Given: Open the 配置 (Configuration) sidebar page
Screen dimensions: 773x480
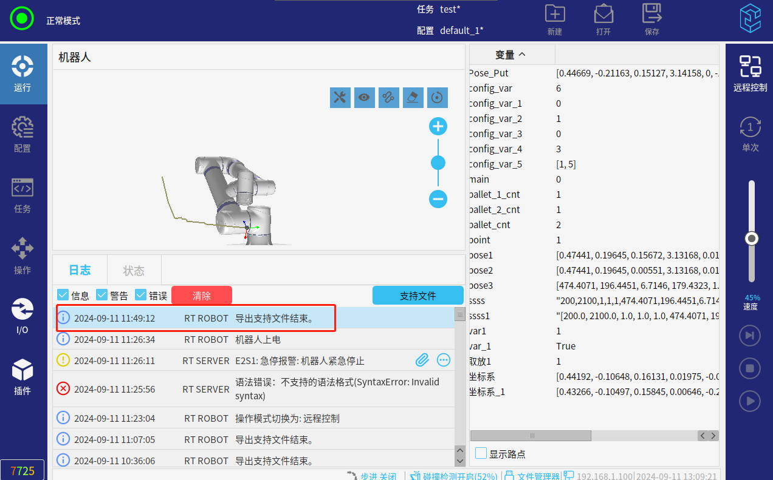Looking at the screenshot, I should click(22, 135).
